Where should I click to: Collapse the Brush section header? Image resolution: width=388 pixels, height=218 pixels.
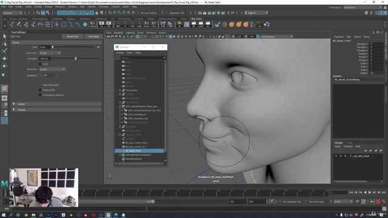coord(56,42)
